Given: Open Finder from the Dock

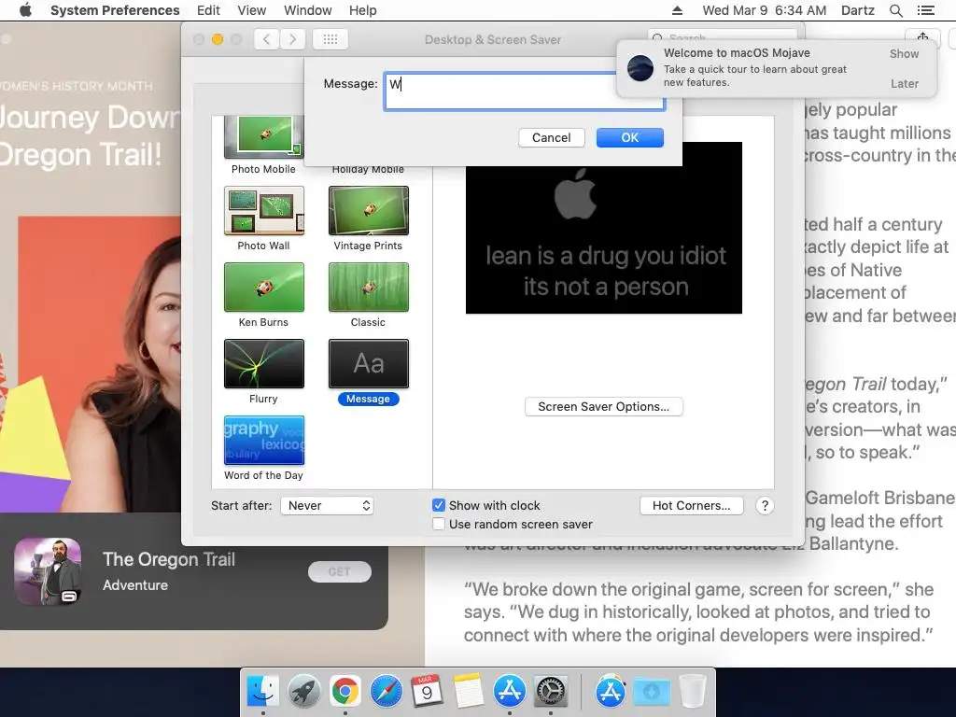Looking at the screenshot, I should pos(262,692).
